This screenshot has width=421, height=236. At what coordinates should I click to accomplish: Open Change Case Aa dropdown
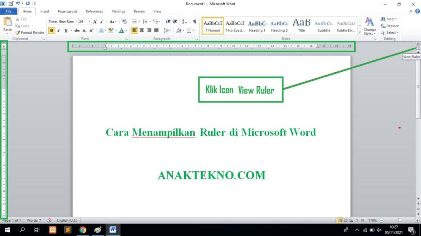(113, 21)
